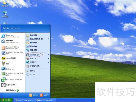Open the My Computer icon in Start menu
The image size is (136, 102).
click(28, 46)
